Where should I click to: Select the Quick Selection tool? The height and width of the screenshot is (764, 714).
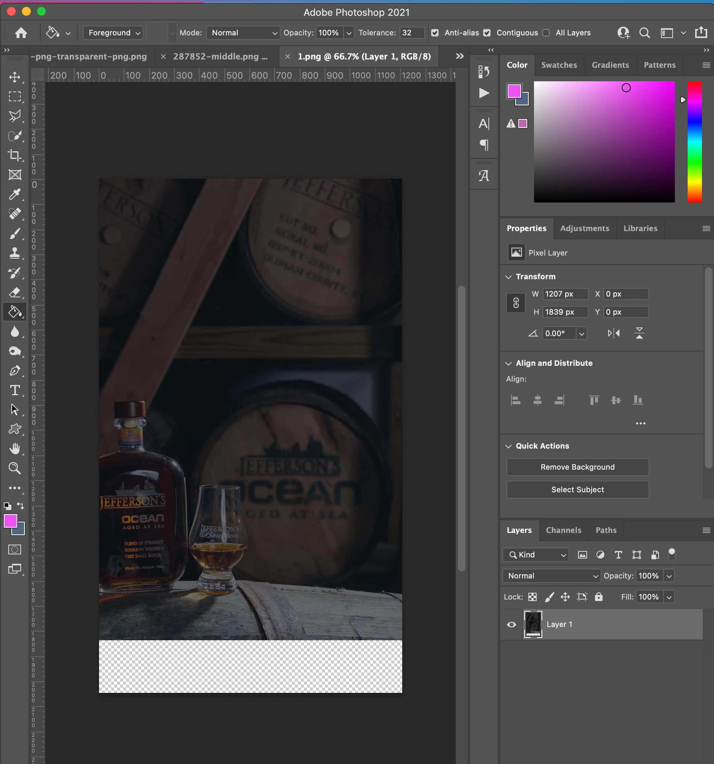coord(15,135)
